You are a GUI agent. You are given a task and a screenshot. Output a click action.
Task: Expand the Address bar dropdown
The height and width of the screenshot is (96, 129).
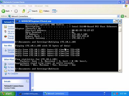118,16
